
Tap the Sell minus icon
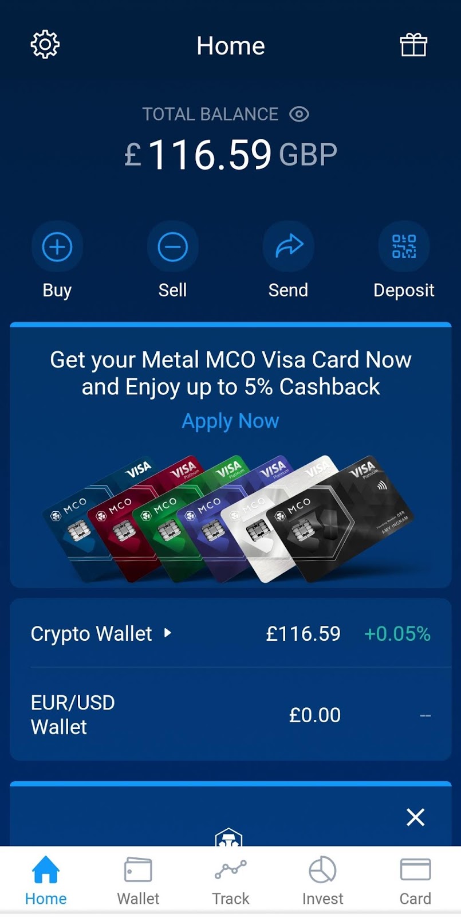172,247
